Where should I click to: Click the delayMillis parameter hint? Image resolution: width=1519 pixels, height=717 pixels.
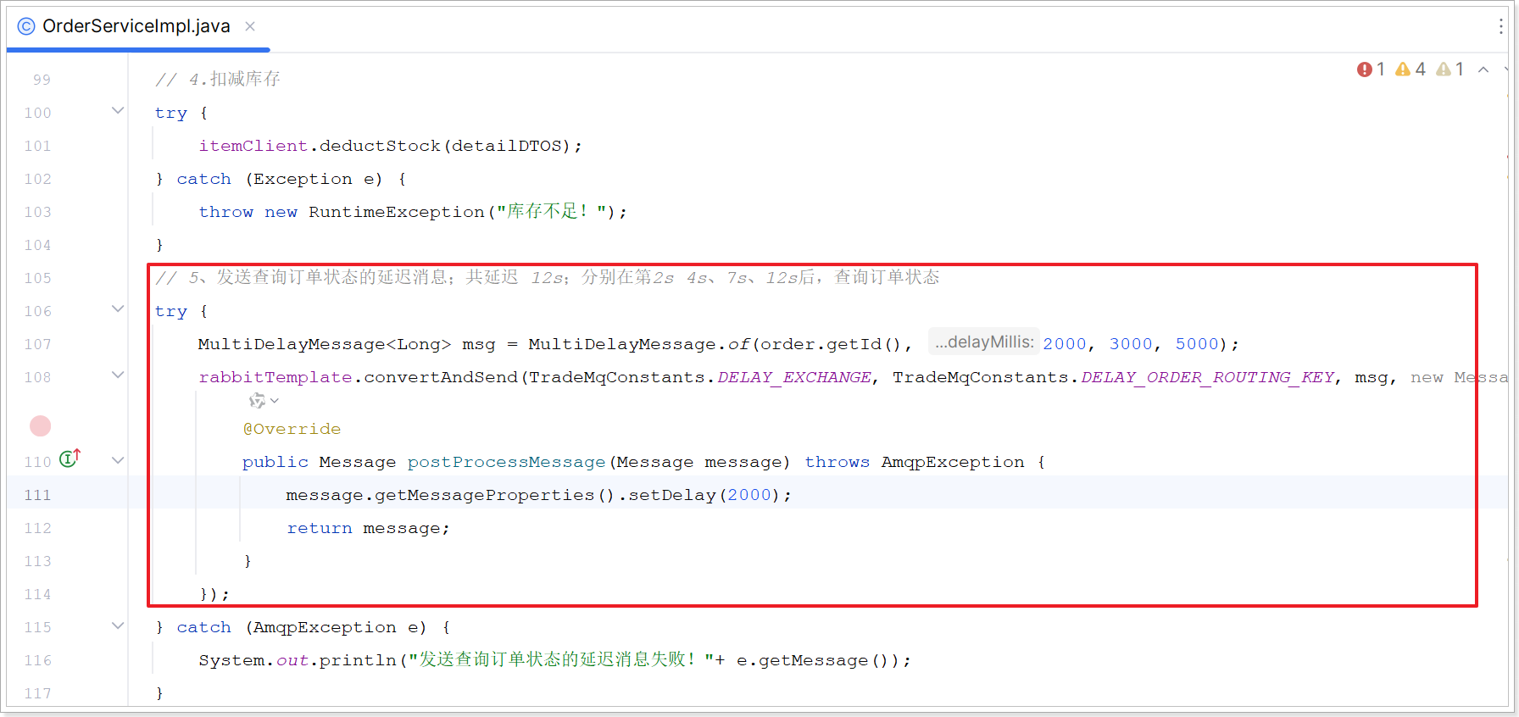point(984,342)
